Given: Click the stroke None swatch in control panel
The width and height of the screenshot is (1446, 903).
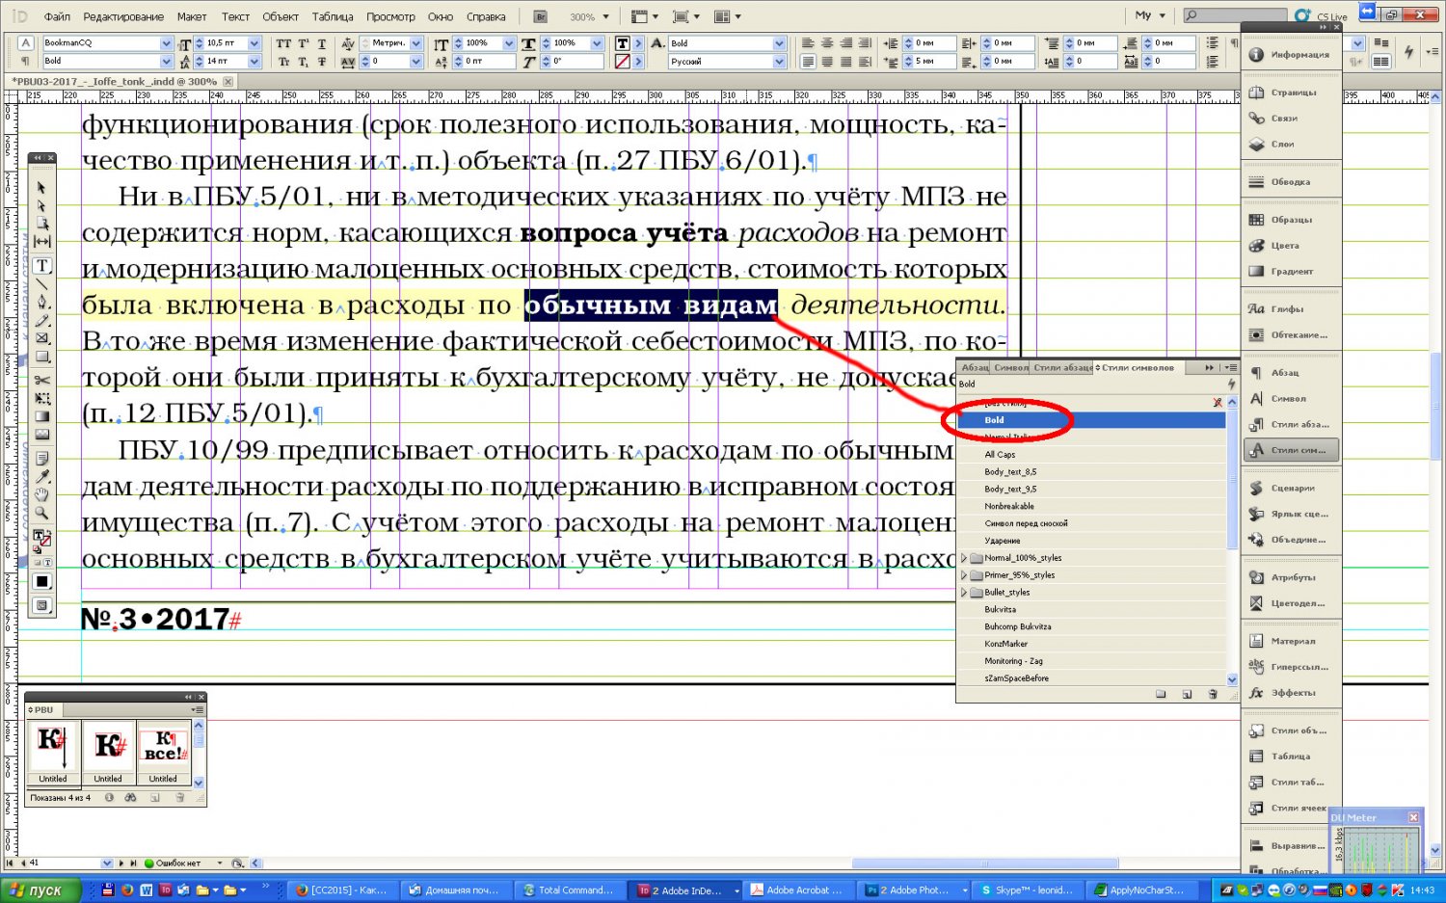Looking at the screenshot, I should (623, 62).
